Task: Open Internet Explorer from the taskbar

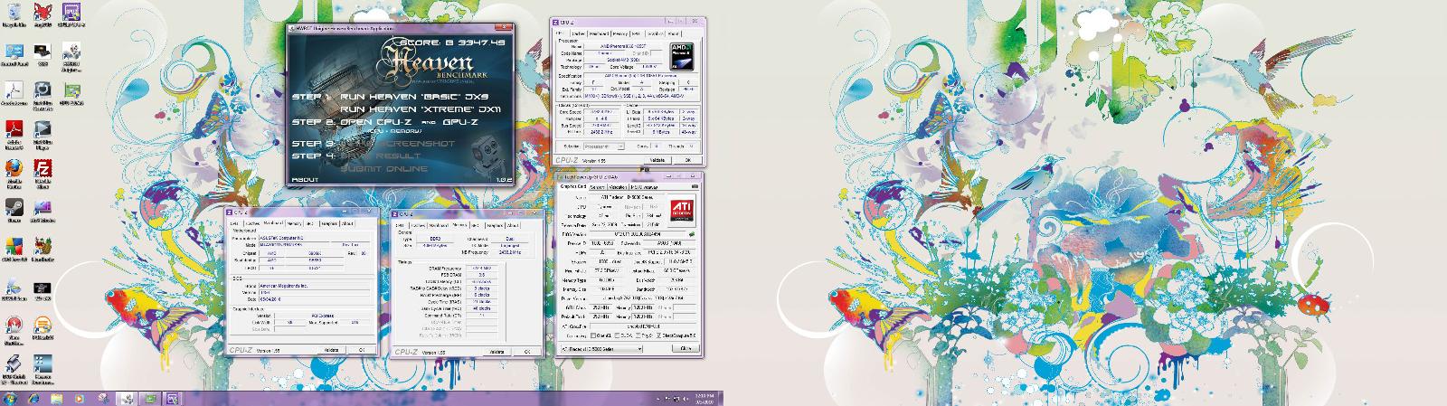Action: pyautogui.click(x=32, y=398)
